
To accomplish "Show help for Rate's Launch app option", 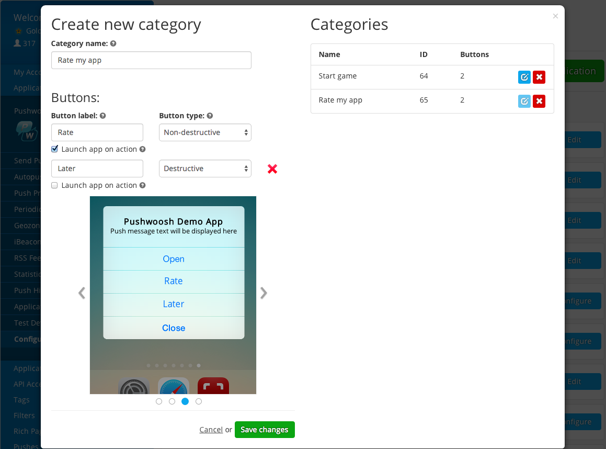I will tap(142, 149).
